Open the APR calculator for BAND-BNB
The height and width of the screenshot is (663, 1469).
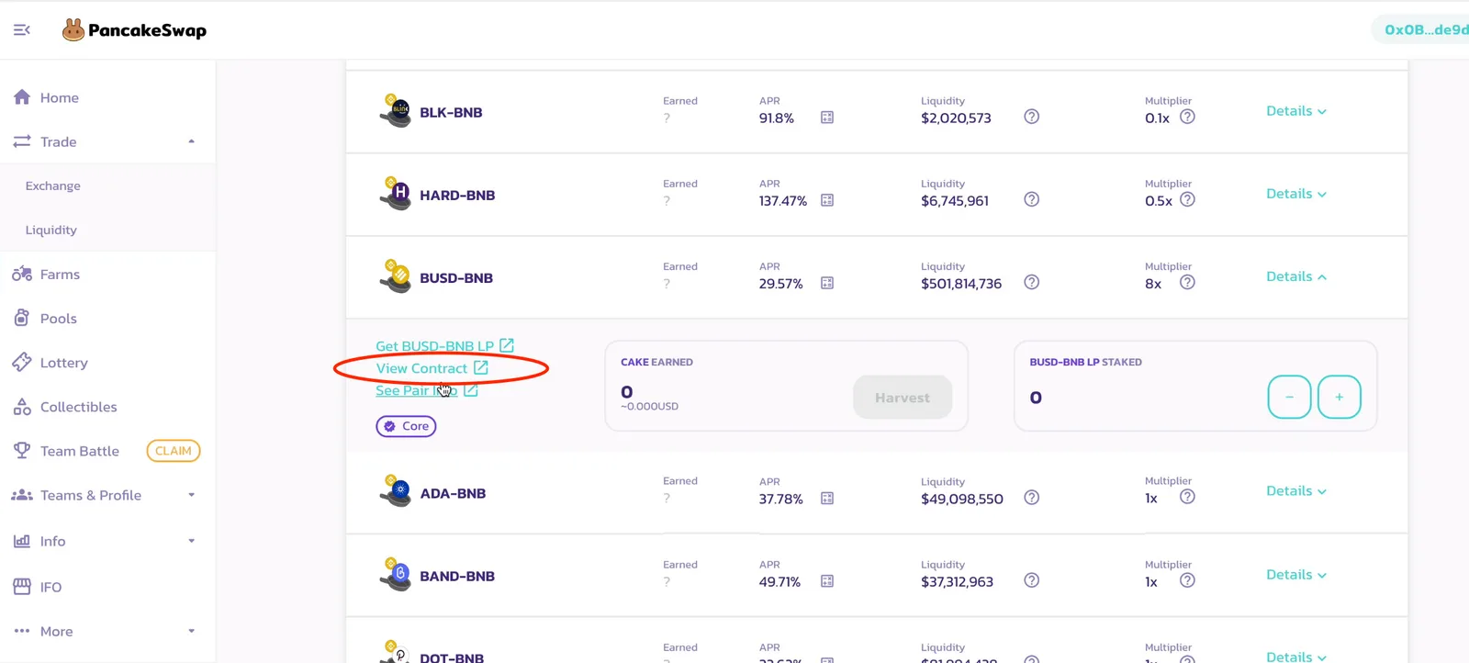pos(827,581)
